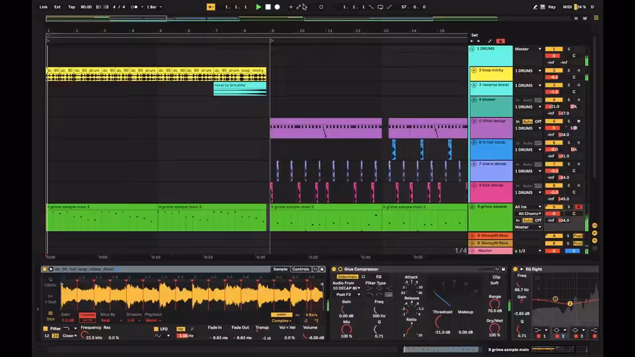Open the Audio From 10 DECAP dropdown
Image resolution: width=635 pixels, height=357 pixels.
(x=347, y=288)
